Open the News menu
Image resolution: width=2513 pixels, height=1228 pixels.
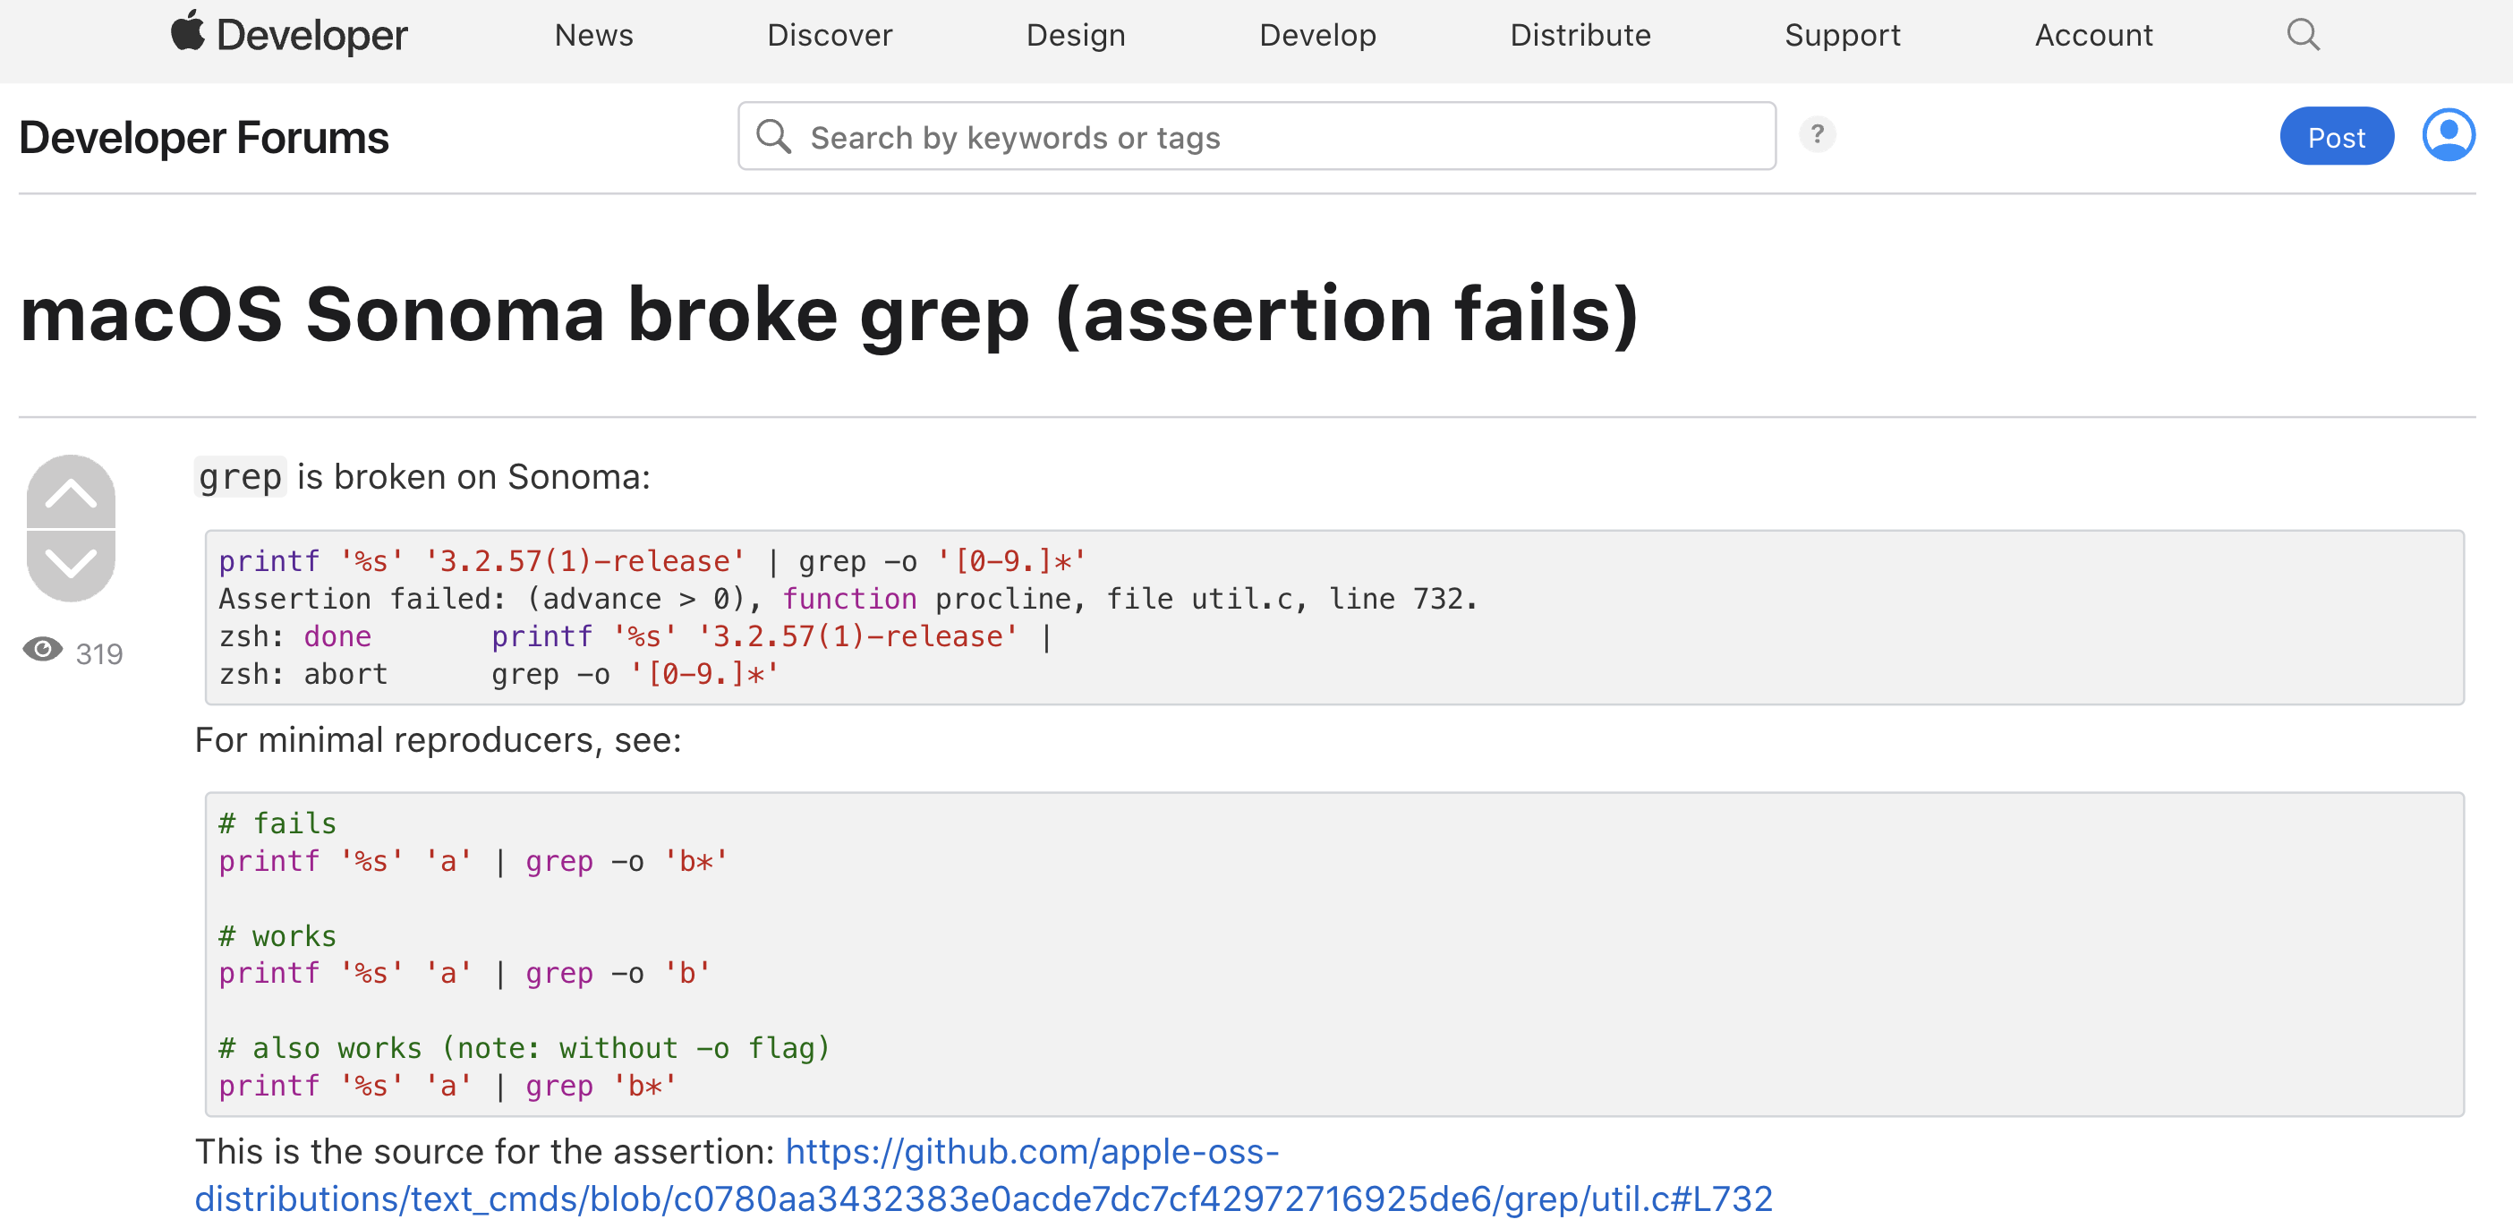pos(593,35)
